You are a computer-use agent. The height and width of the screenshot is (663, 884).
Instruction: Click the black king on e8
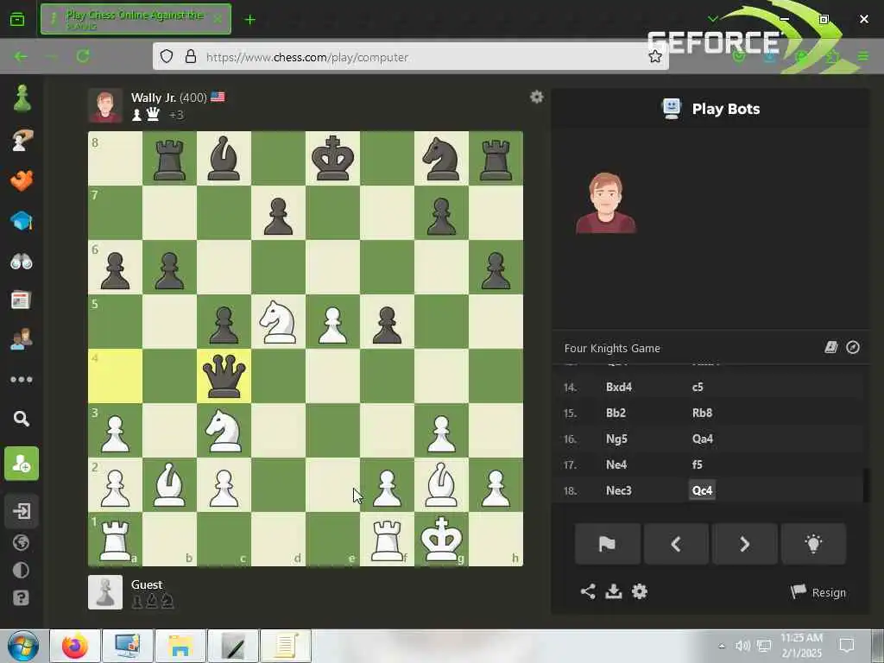click(332, 159)
